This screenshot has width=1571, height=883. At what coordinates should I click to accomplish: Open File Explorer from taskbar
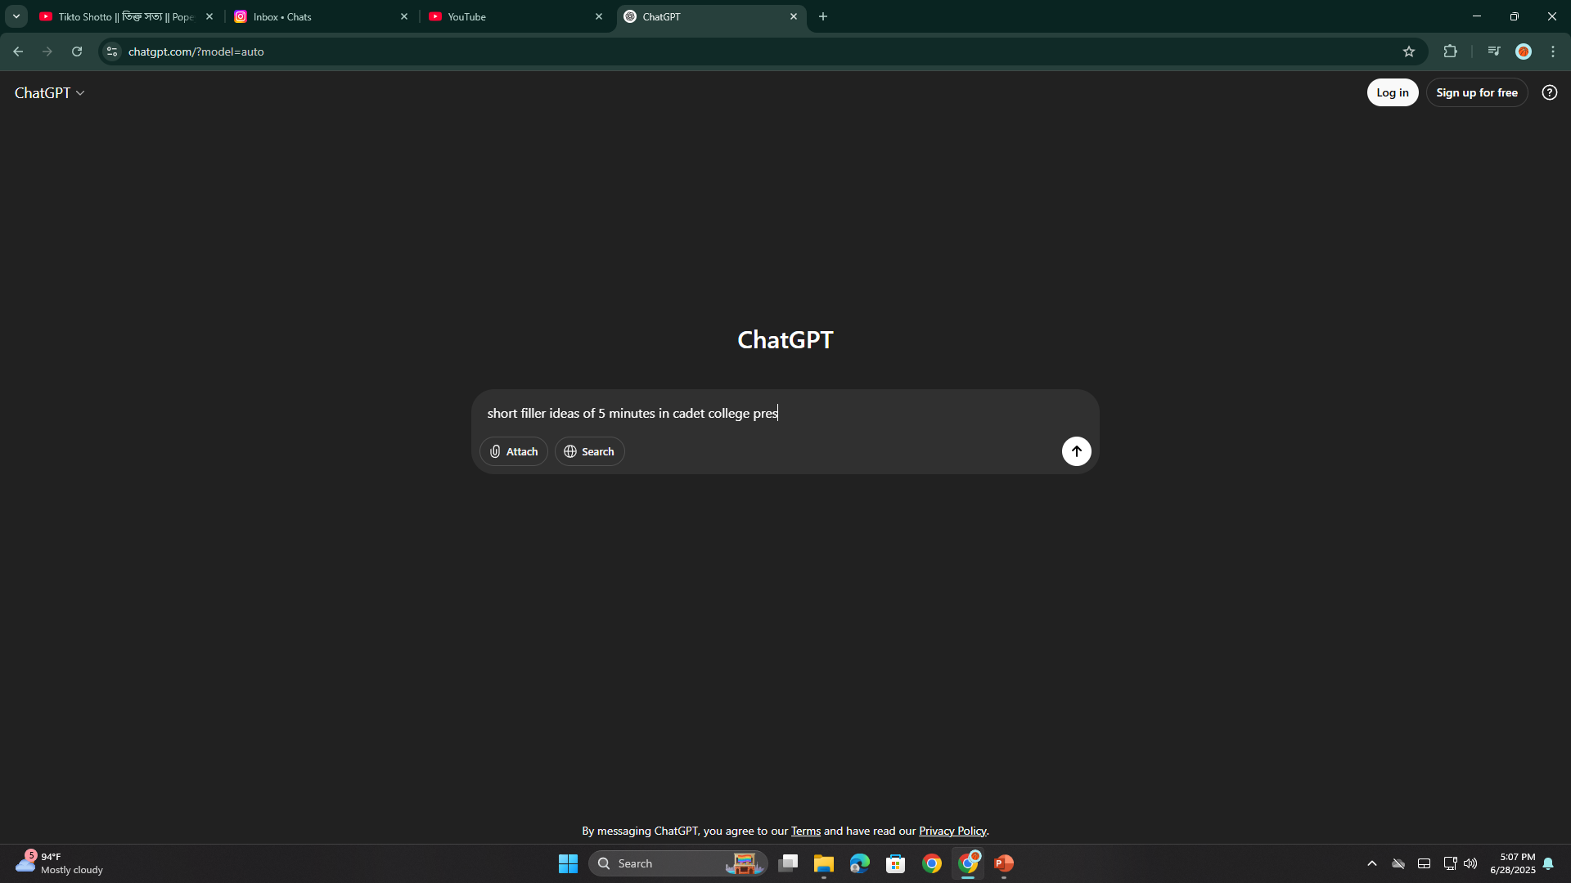click(x=824, y=863)
